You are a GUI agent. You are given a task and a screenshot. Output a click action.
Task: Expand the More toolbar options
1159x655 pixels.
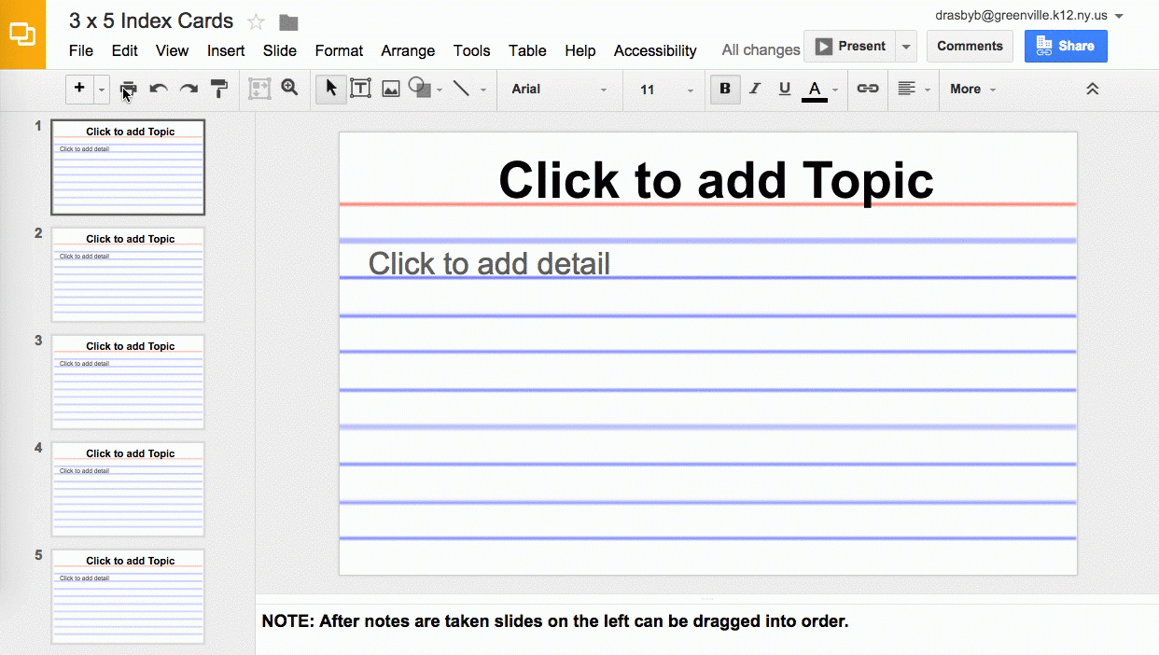pos(972,90)
